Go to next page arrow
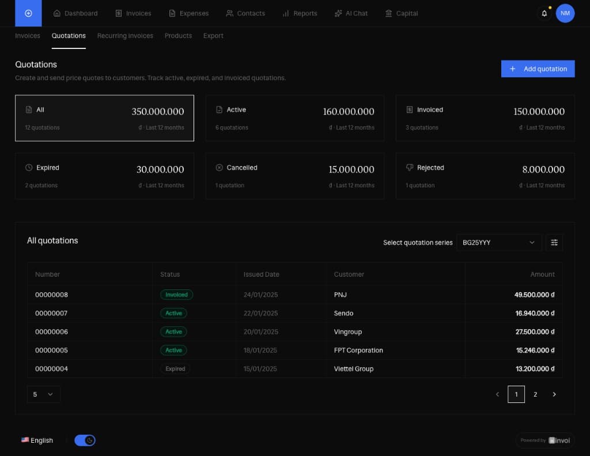590x456 pixels. point(554,394)
